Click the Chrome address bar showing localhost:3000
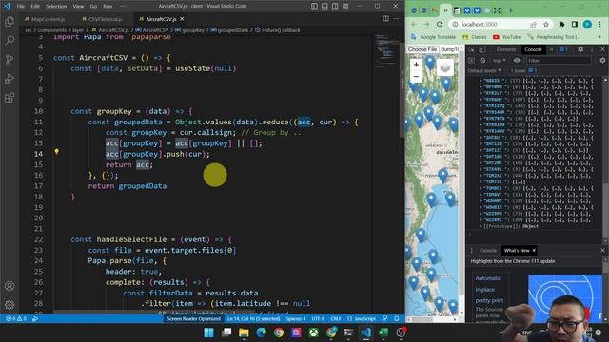 coord(490,25)
